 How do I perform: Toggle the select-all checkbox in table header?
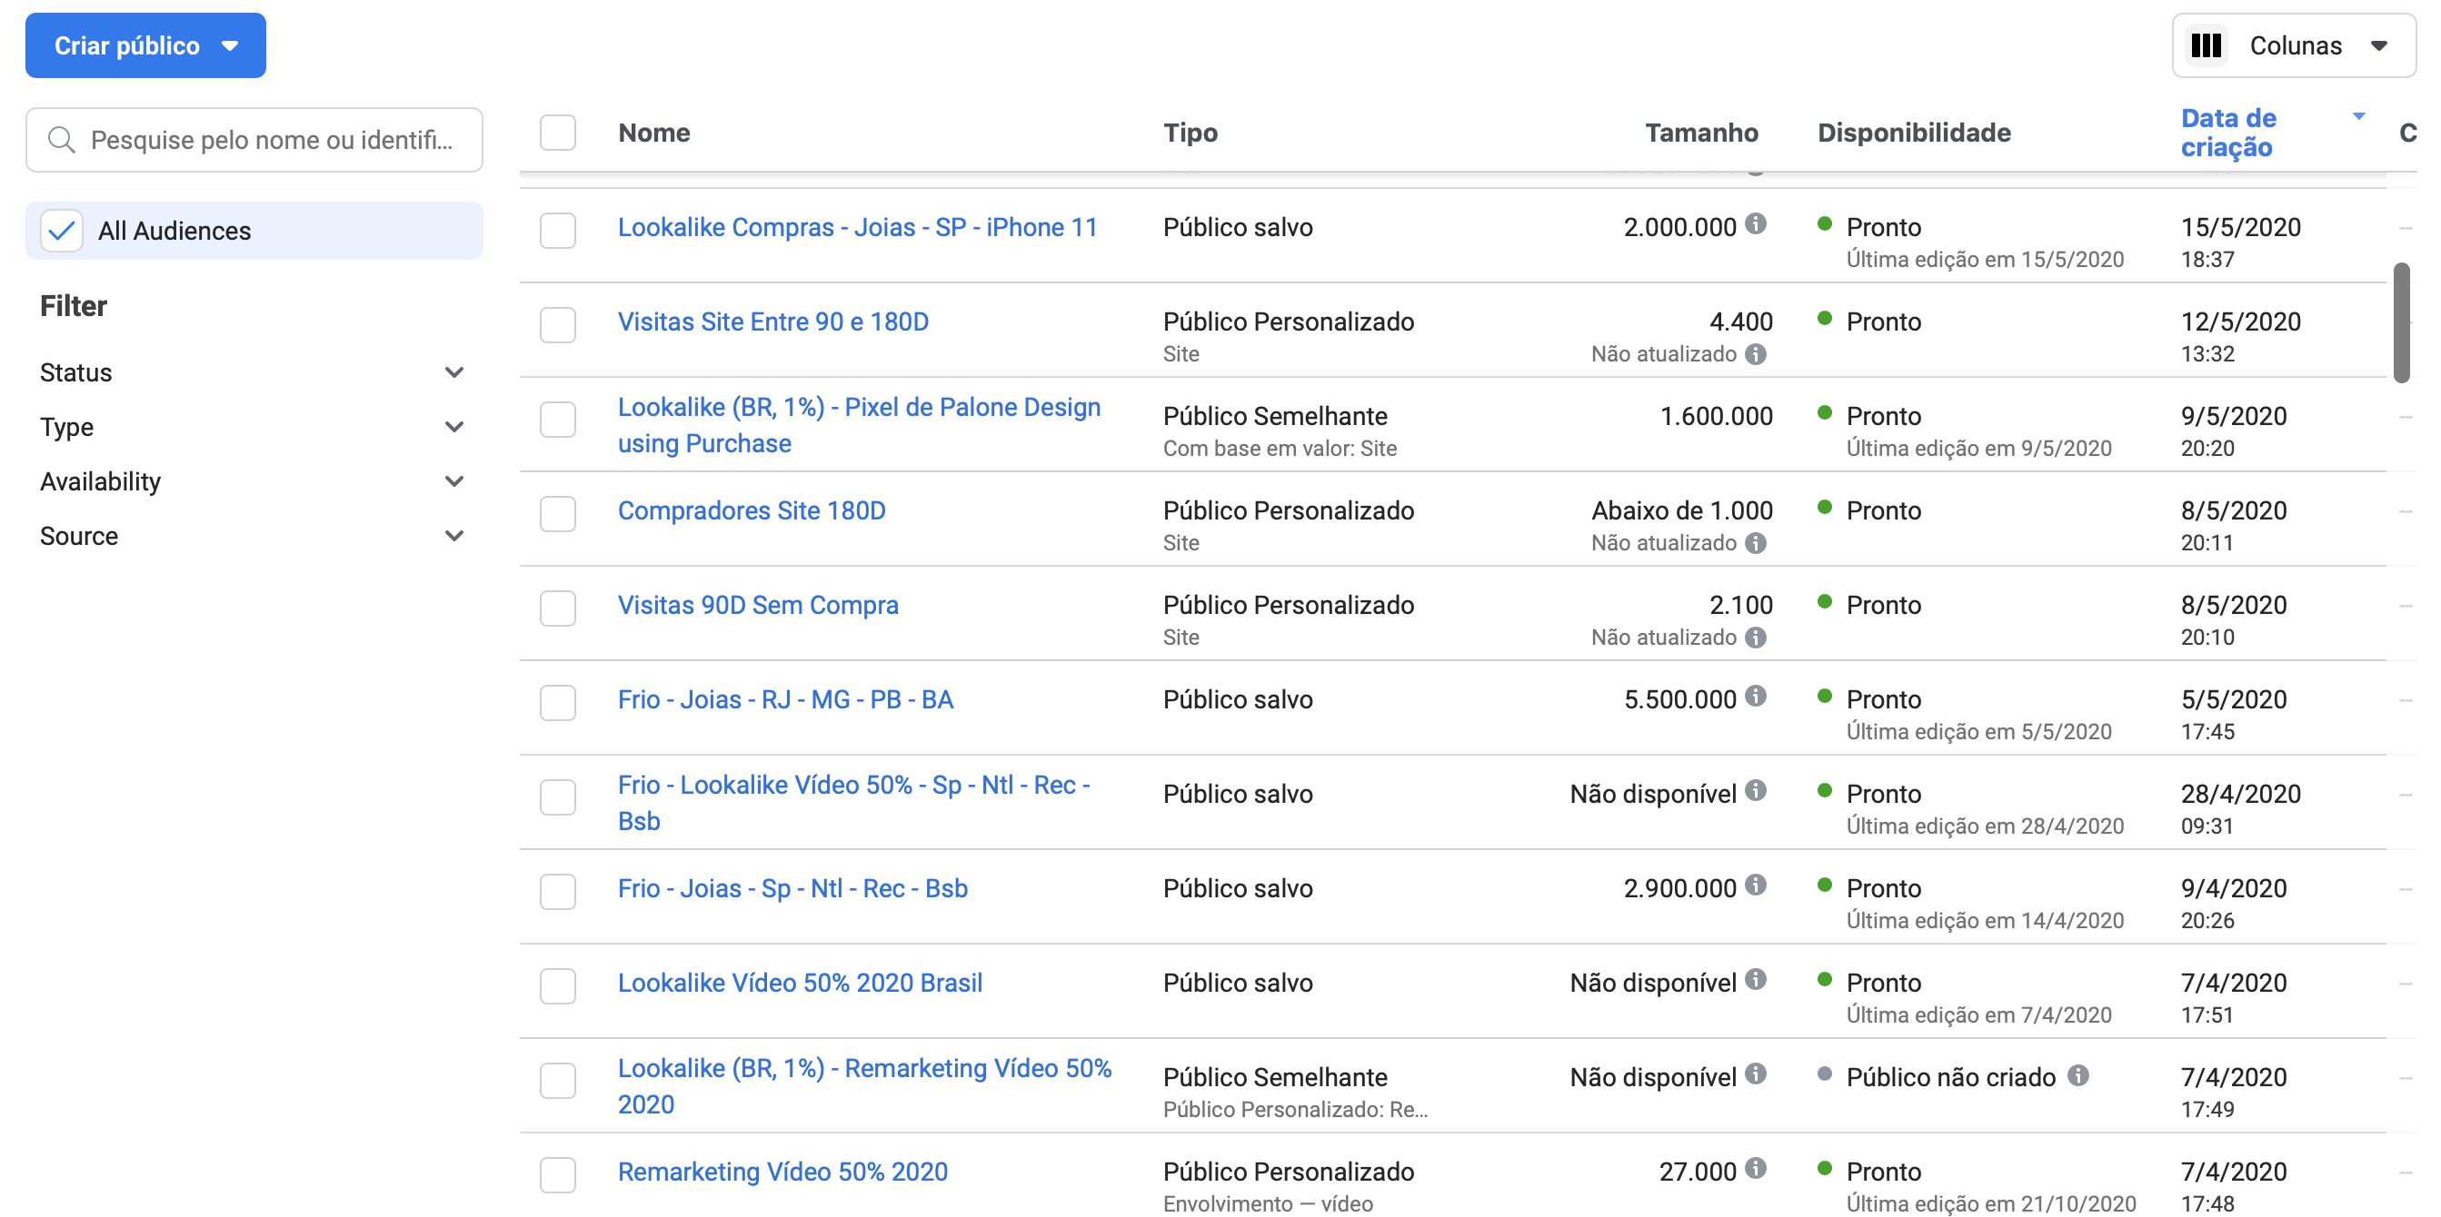[x=557, y=133]
